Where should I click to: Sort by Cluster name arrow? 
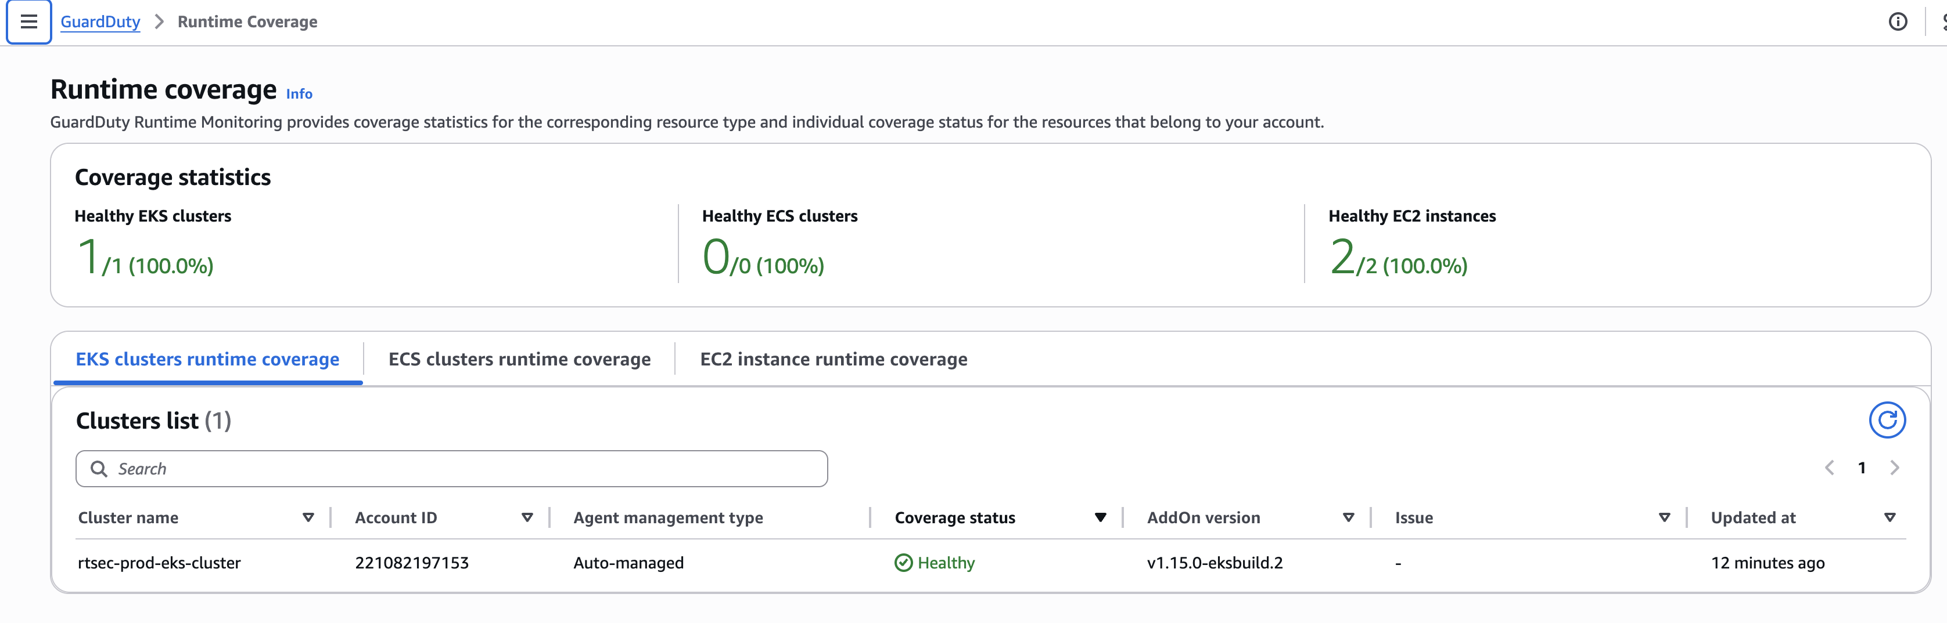tap(308, 518)
